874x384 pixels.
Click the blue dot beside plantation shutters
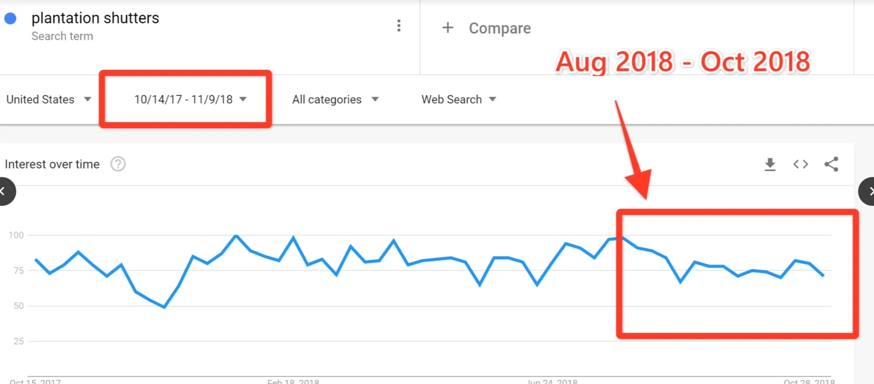10,19
